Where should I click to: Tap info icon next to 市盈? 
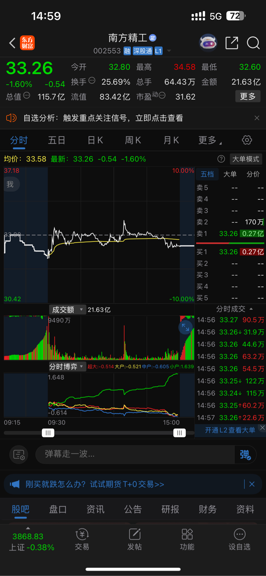(162, 95)
